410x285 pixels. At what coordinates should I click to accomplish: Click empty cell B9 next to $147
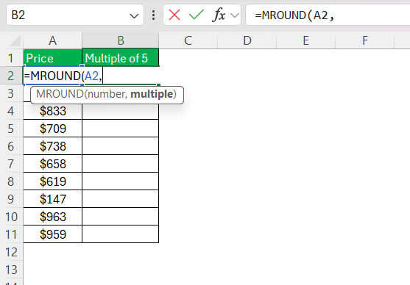120,199
